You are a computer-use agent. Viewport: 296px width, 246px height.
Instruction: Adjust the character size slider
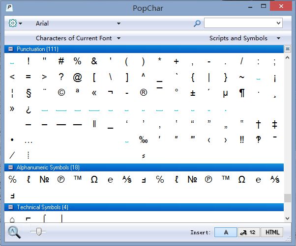tap(39, 231)
